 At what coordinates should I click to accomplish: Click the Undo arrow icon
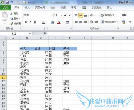(x=12, y=2)
